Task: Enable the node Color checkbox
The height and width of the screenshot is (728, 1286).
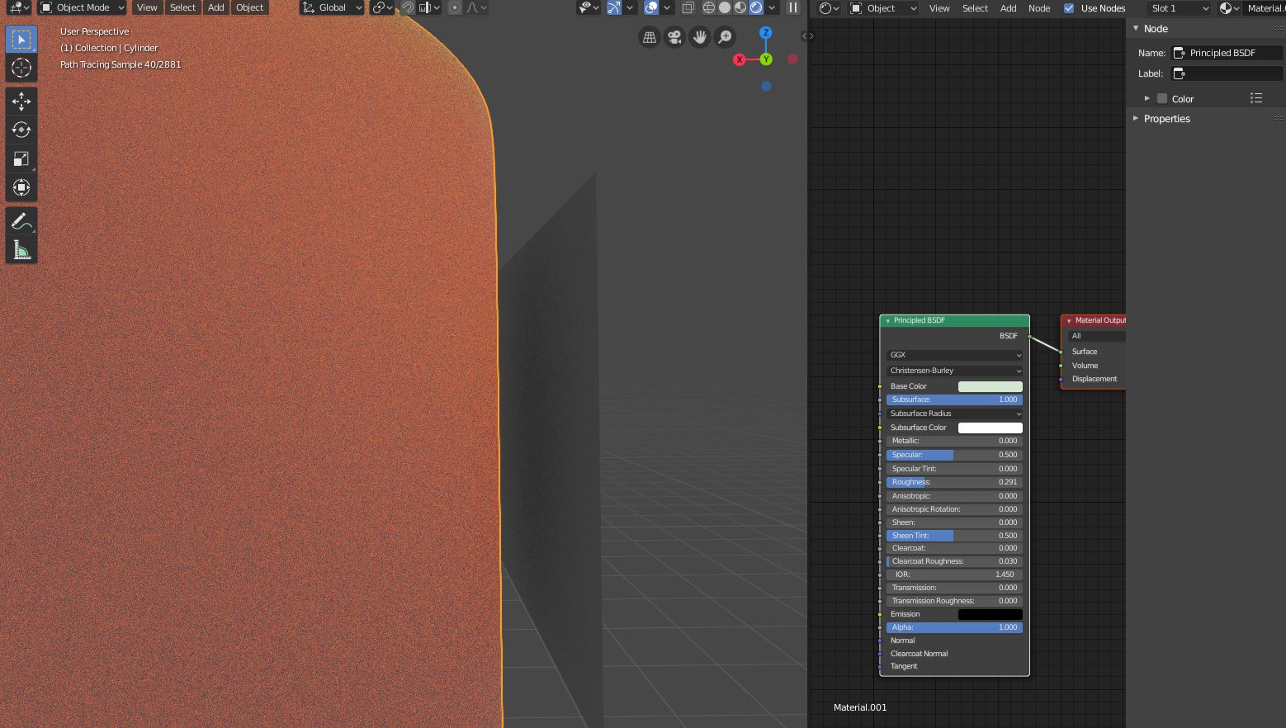Action: point(1162,99)
